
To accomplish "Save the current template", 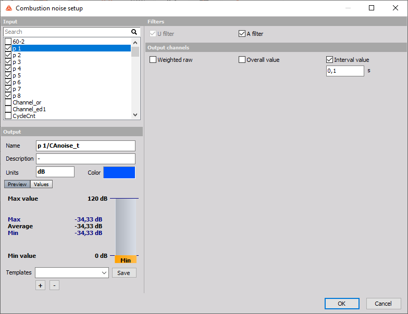I will pos(124,273).
